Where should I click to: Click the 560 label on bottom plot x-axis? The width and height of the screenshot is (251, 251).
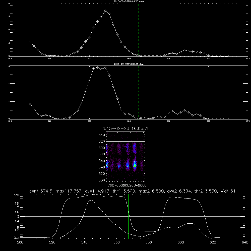(116, 242)
